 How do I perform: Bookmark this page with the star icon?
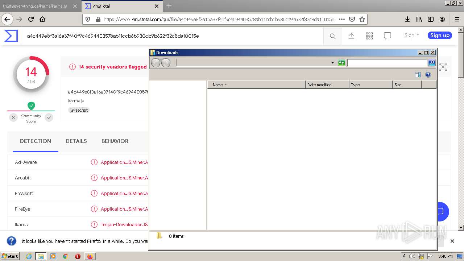coord(362,19)
